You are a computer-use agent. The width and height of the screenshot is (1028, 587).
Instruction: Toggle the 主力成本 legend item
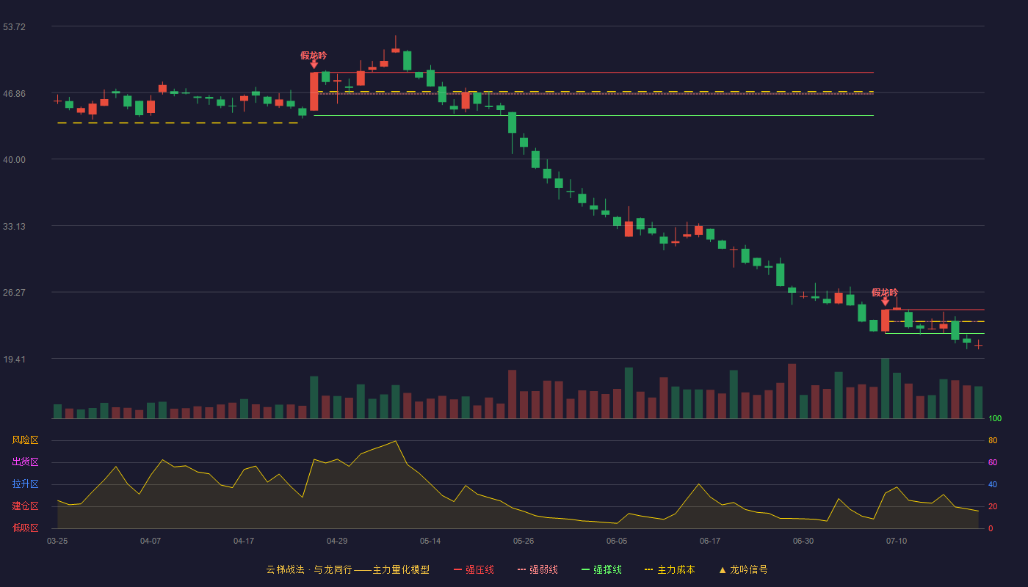coord(670,569)
